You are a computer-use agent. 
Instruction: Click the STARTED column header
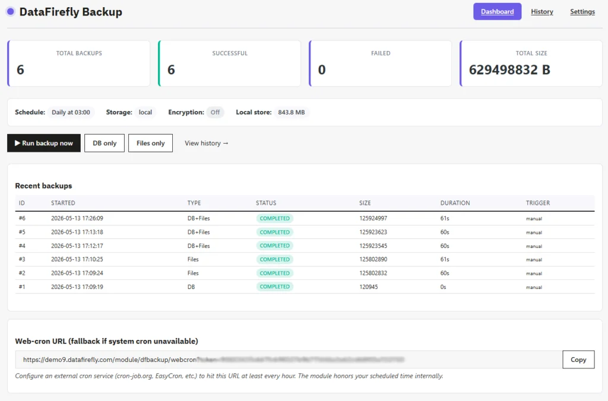[x=63, y=203]
